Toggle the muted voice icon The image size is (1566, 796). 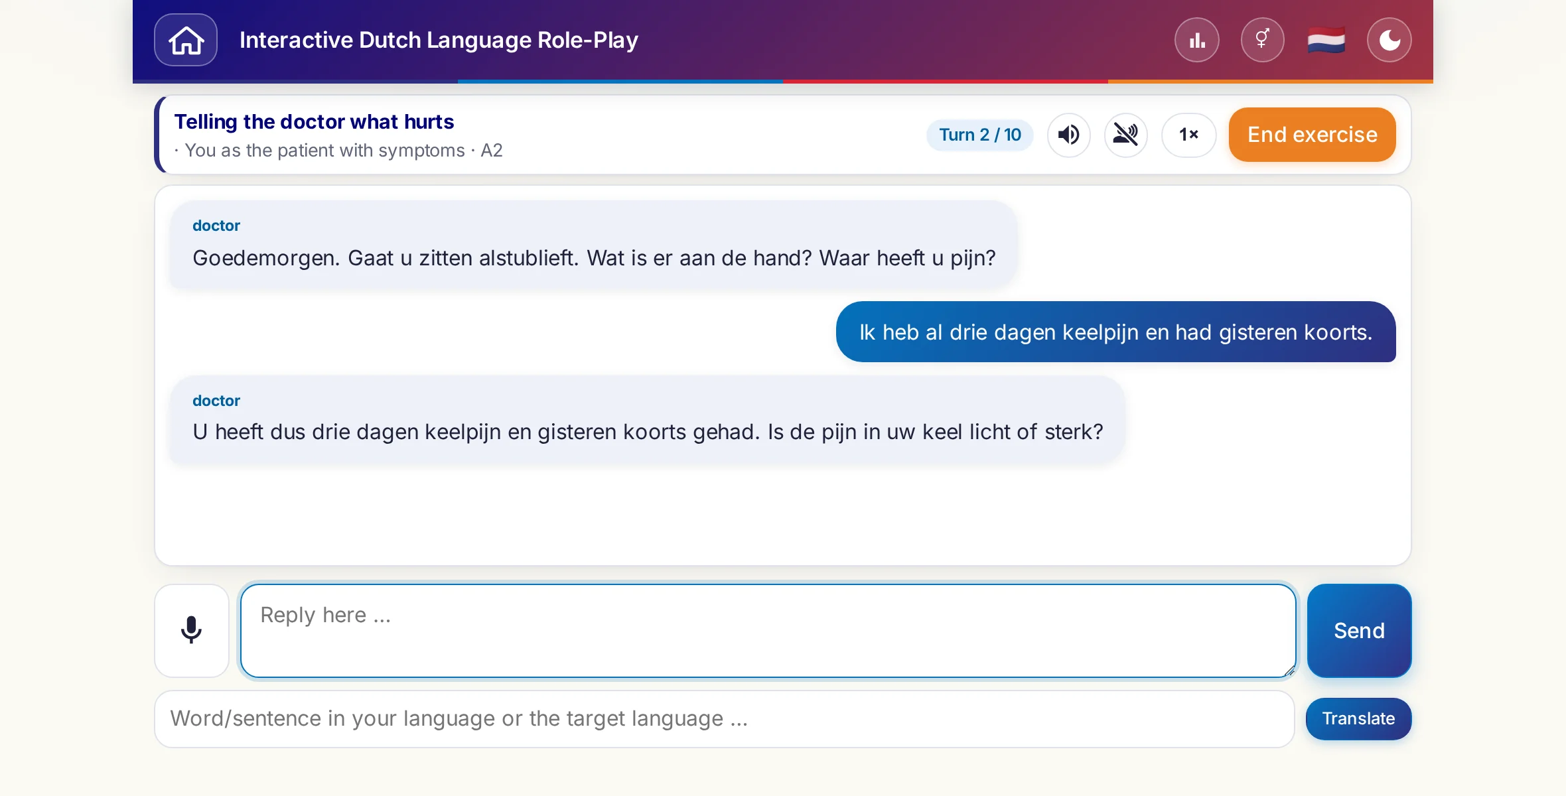[x=1125, y=135]
